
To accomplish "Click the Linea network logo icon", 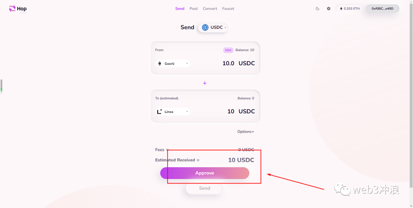I will 159,112.
